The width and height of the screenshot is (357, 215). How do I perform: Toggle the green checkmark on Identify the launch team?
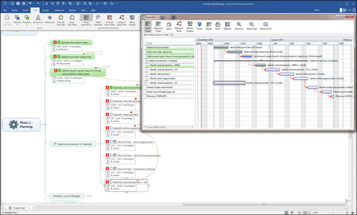59,42
